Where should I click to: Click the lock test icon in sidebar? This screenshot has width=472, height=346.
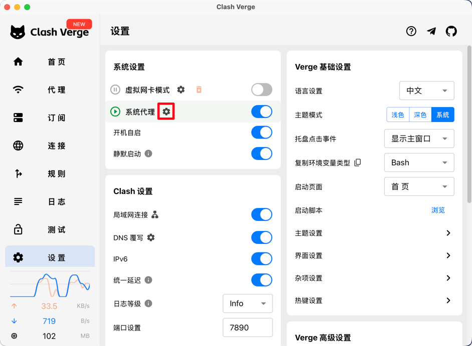(x=18, y=229)
